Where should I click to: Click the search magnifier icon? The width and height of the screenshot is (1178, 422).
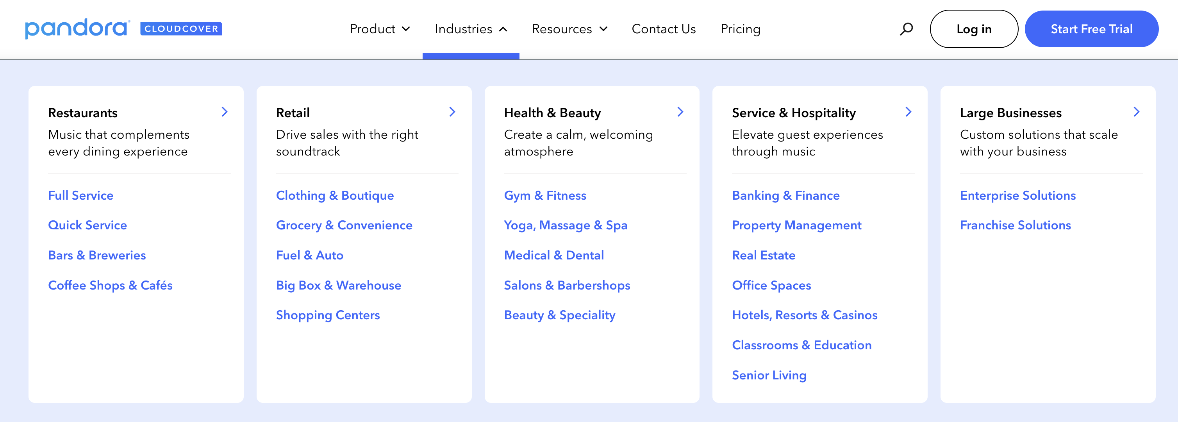(906, 29)
